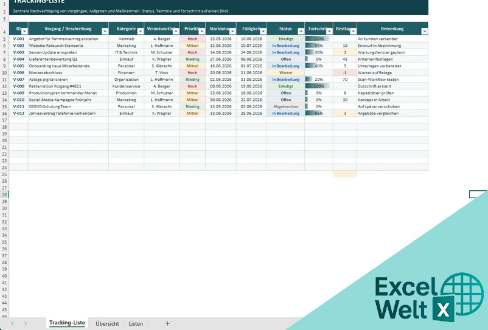This screenshot has width=488, height=330.
Task: Open the Fälligkeit filter dropdown
Action: (263, 31)
